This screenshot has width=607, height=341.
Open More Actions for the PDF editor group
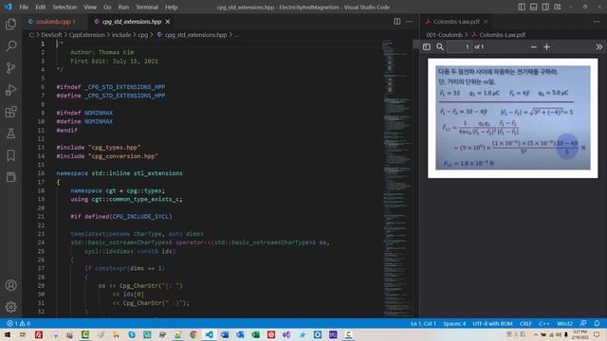597,22
